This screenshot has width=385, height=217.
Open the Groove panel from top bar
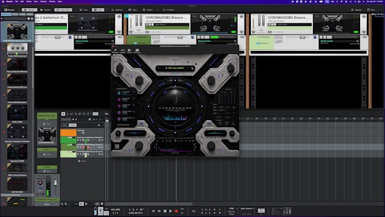point(148,10)
